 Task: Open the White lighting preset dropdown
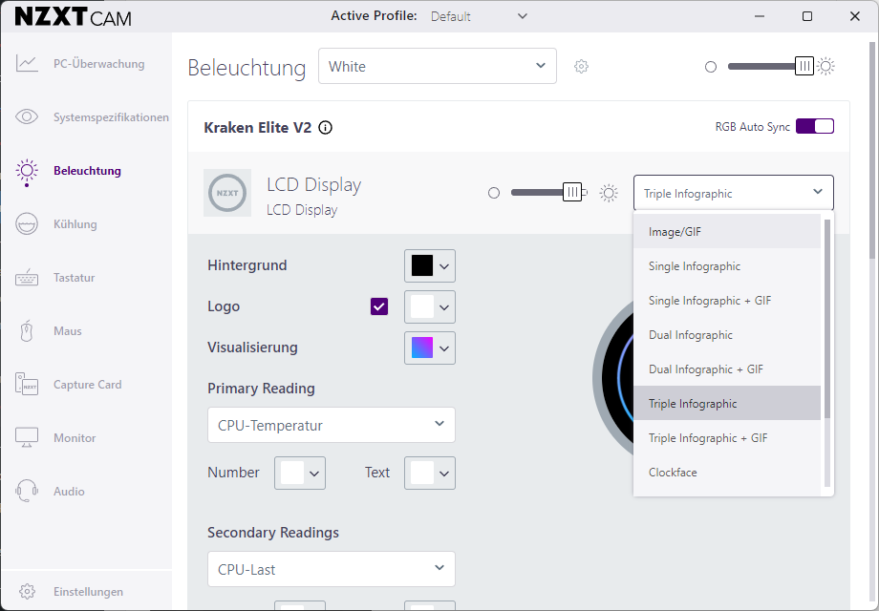437,67
